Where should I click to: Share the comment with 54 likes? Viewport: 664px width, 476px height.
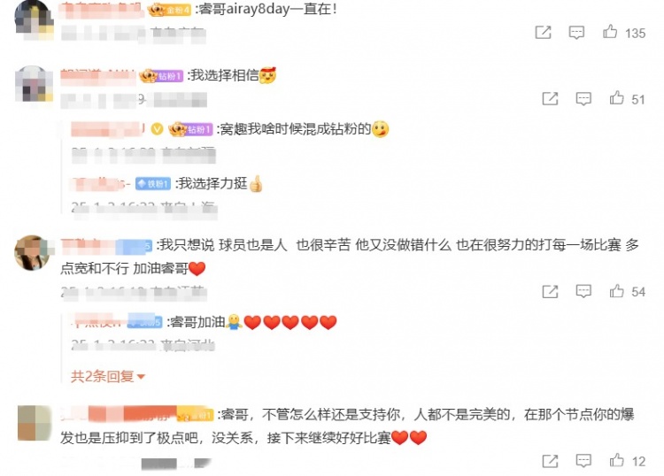[x=550, y=291]
